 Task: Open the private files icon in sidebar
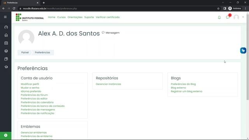coord(6,59)
